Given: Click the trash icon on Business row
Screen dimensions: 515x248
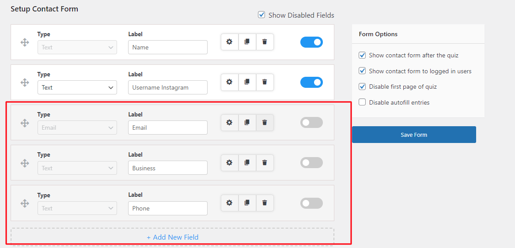Looking at the screenshot, I should [x=265, y=163].
